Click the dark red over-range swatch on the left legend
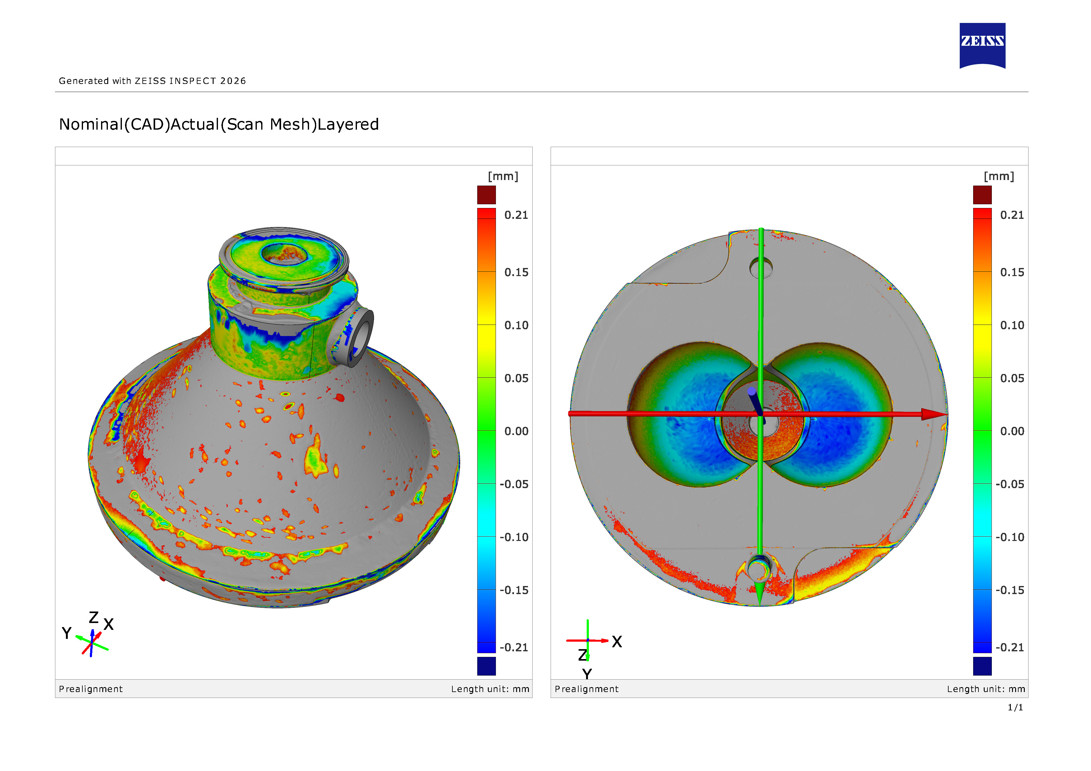1091x771 pixels. tap(486, 195)
